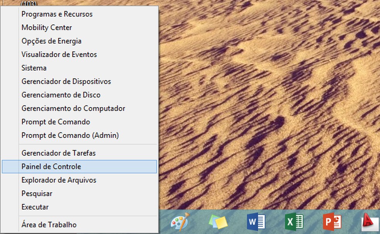Screen dimensions: 380x234
Task: Select Mobility Center menu entry
Action: click(79, 28)
